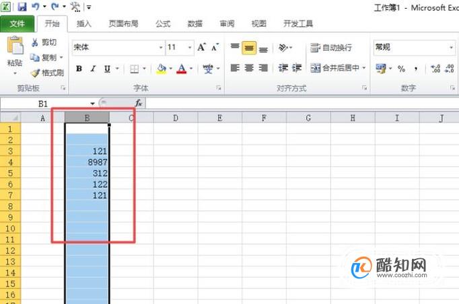
Task: Open the Undo history dropdown arrow
Action: (44, 7)
